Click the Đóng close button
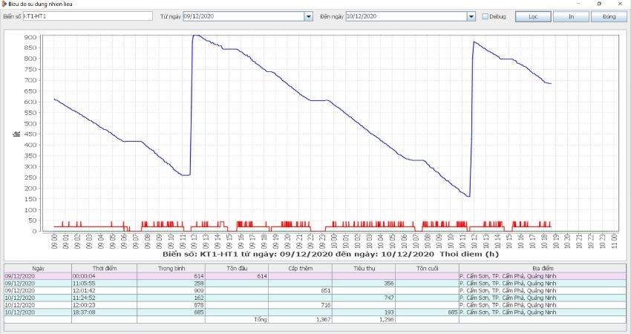The height and width of the screenshot is (334, 631). point(609,16)
